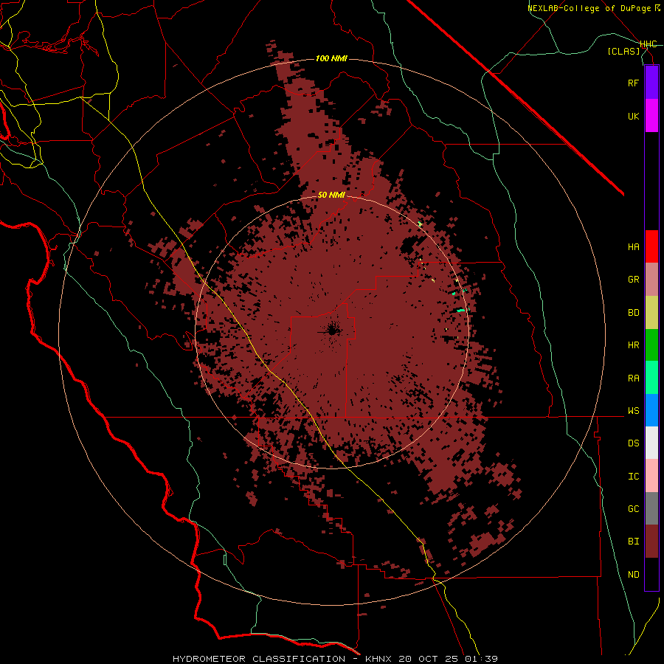
Task: Click the 'HR' legend label
Action: (634, 345)
